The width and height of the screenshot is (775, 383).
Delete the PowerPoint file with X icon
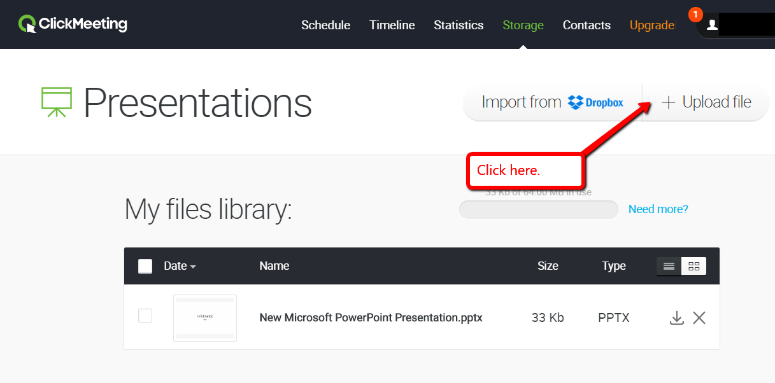click(699, 317)
